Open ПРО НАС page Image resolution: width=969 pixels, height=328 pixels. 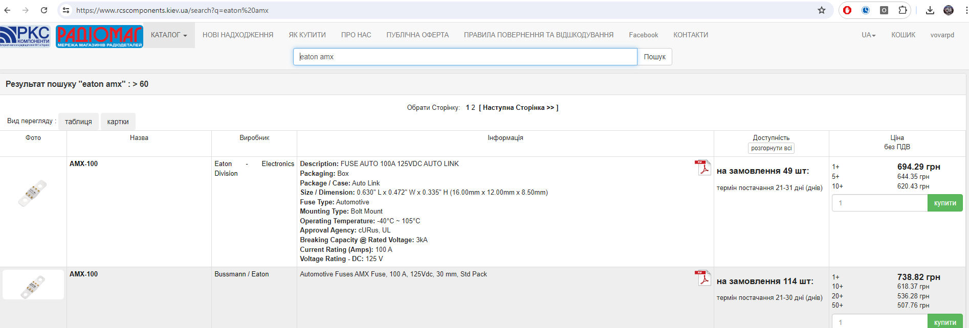pos(356,35)
